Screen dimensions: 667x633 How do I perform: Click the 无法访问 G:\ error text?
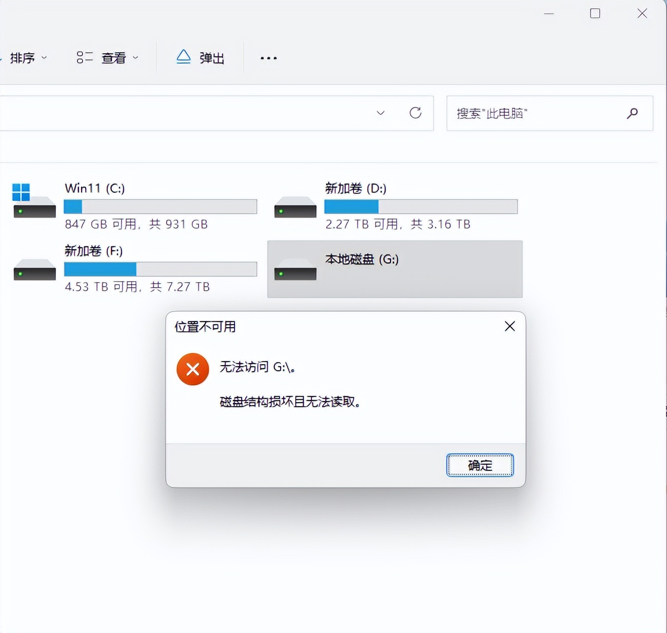coord(258,367)
